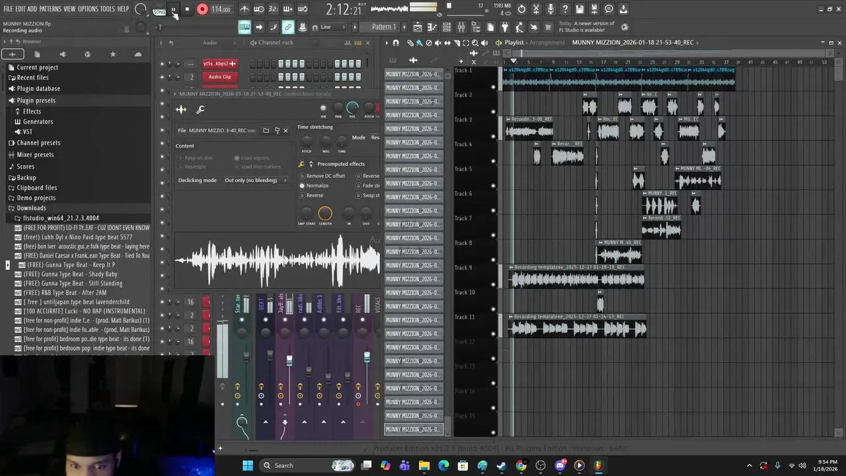
Task: Click the Windows Start button
Action: click(247, 465)
